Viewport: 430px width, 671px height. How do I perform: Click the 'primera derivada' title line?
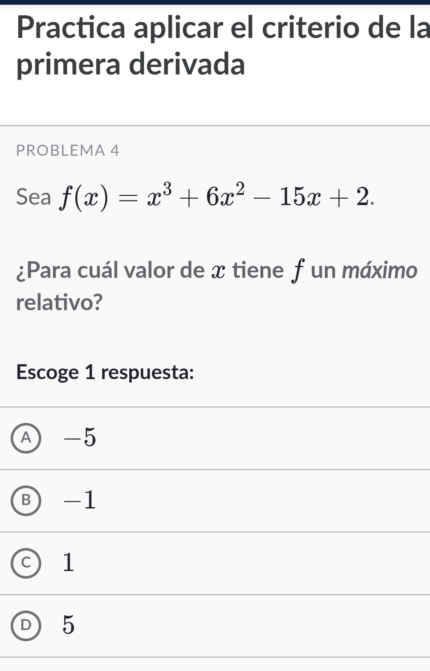(x=131, y=64)
